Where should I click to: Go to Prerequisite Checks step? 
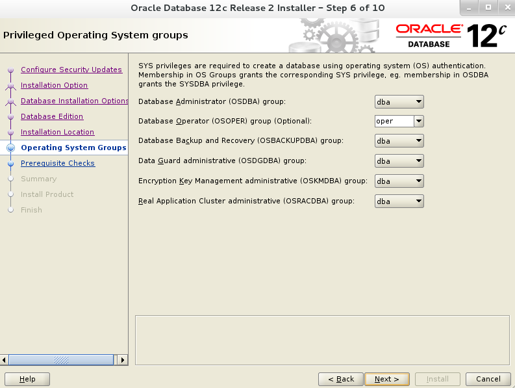[x=58, y=163]
